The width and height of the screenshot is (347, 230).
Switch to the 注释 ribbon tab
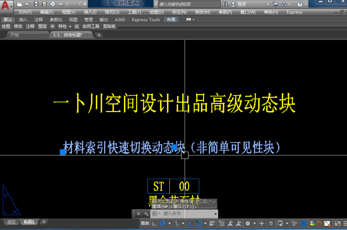(38, 20)
